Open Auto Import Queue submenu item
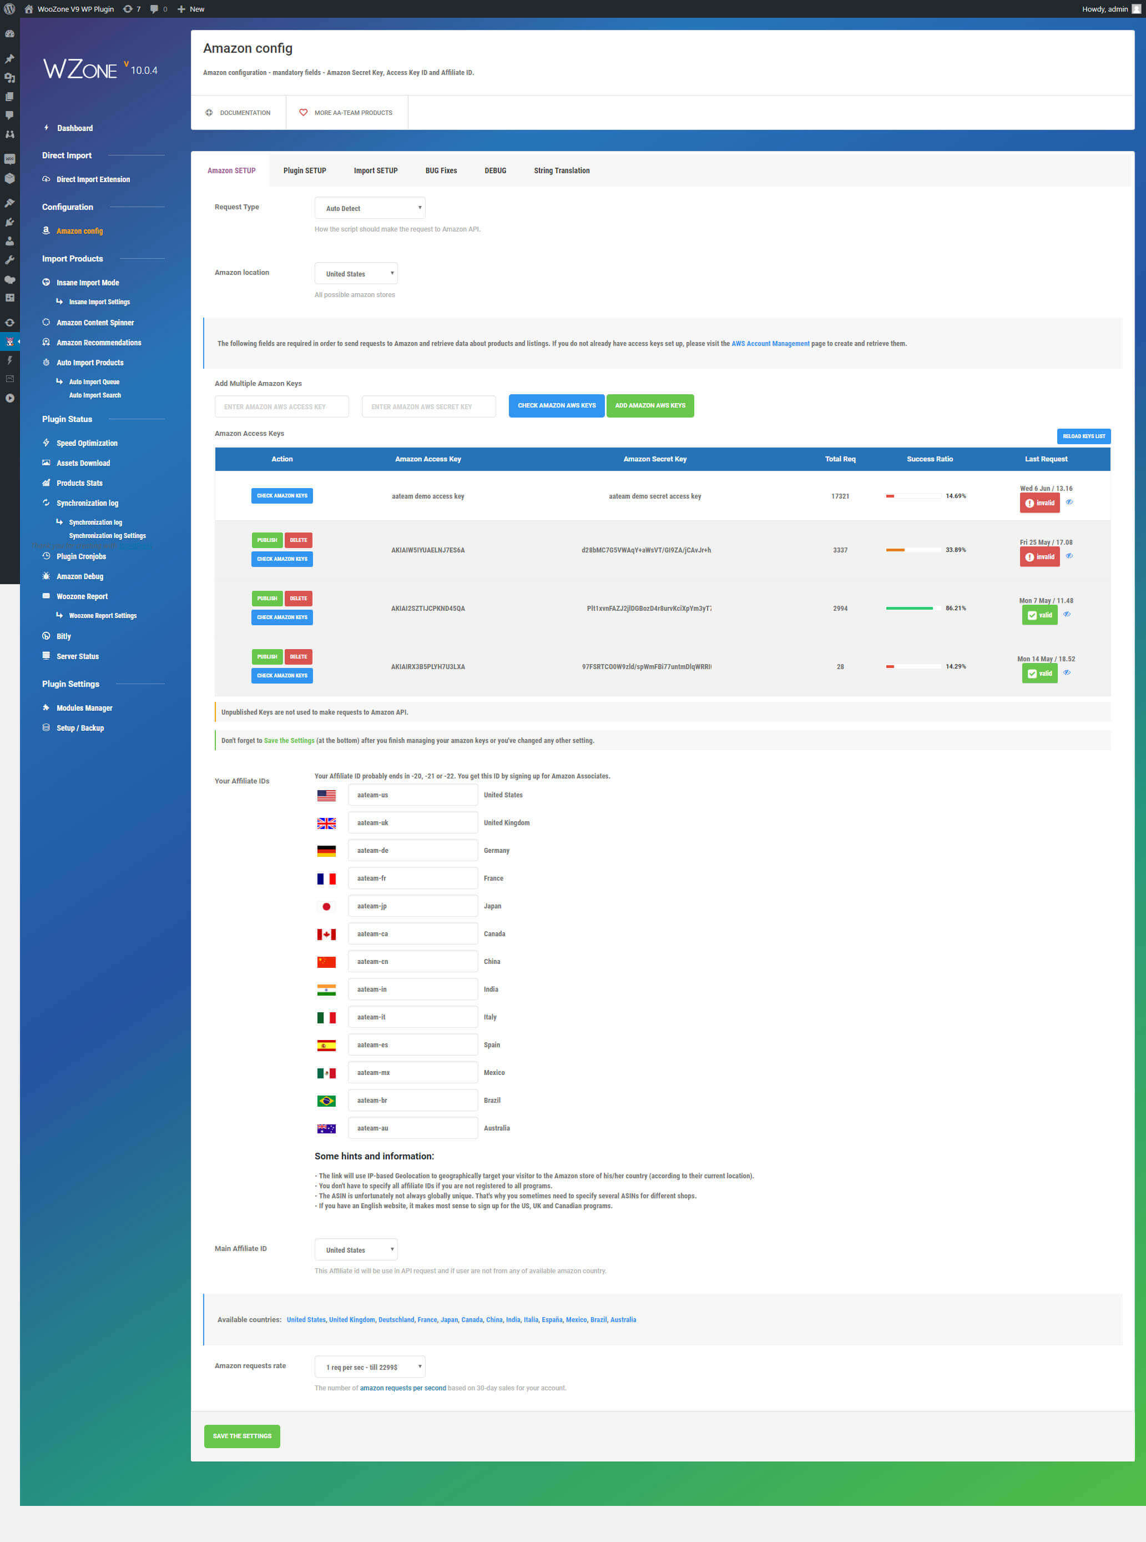Screen dimensions: 1146x1542 (x=94, y=381)
